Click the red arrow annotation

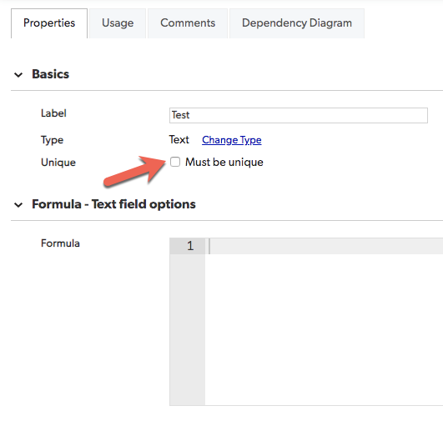tap(135, 171)
